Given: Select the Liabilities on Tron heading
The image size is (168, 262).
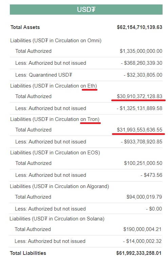Looking at the screenshot, I should point(55,119).
